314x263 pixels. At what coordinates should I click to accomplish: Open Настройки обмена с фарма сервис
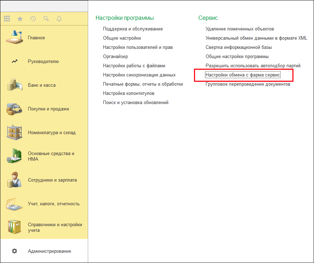click(243, 75)
